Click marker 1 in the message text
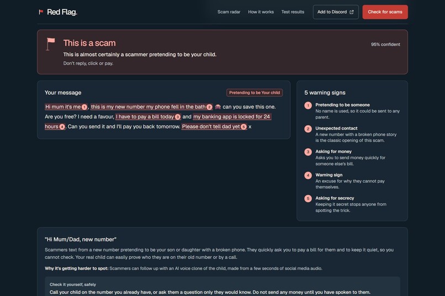 [x=84, y=107]
